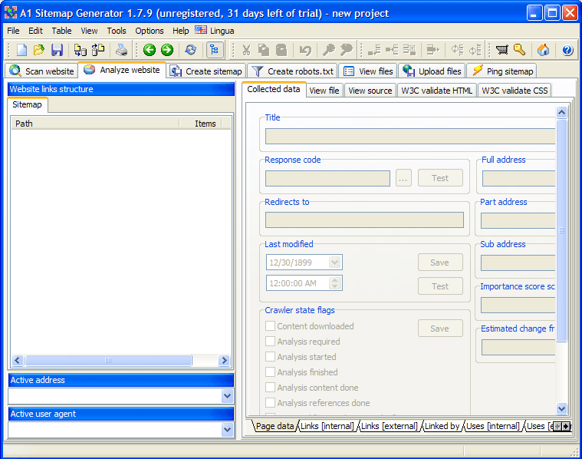Toggle the Analysis references done checkbox
This screenshot has width=582, height=459.
[270, 403]
